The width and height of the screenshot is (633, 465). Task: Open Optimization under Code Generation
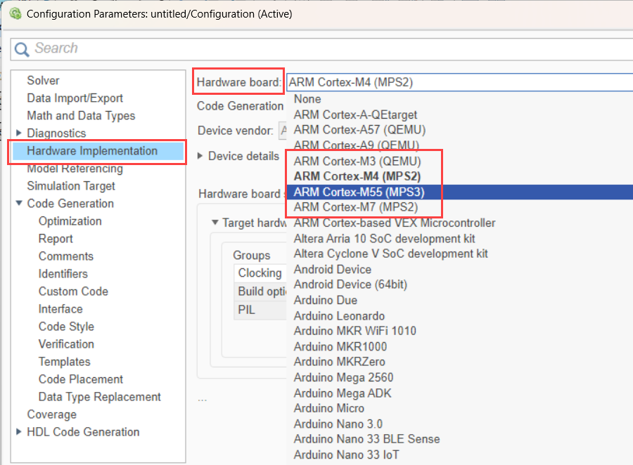point(70,221)
